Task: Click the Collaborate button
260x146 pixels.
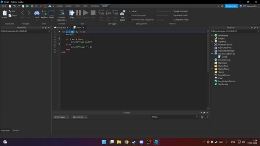Action: point(231,6)
